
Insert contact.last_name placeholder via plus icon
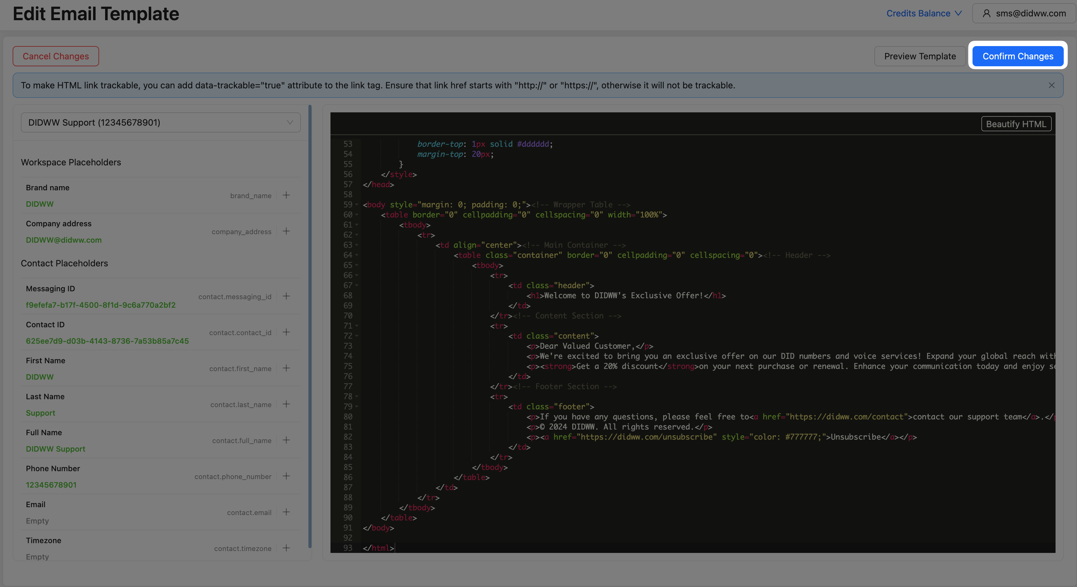[286, 404]
